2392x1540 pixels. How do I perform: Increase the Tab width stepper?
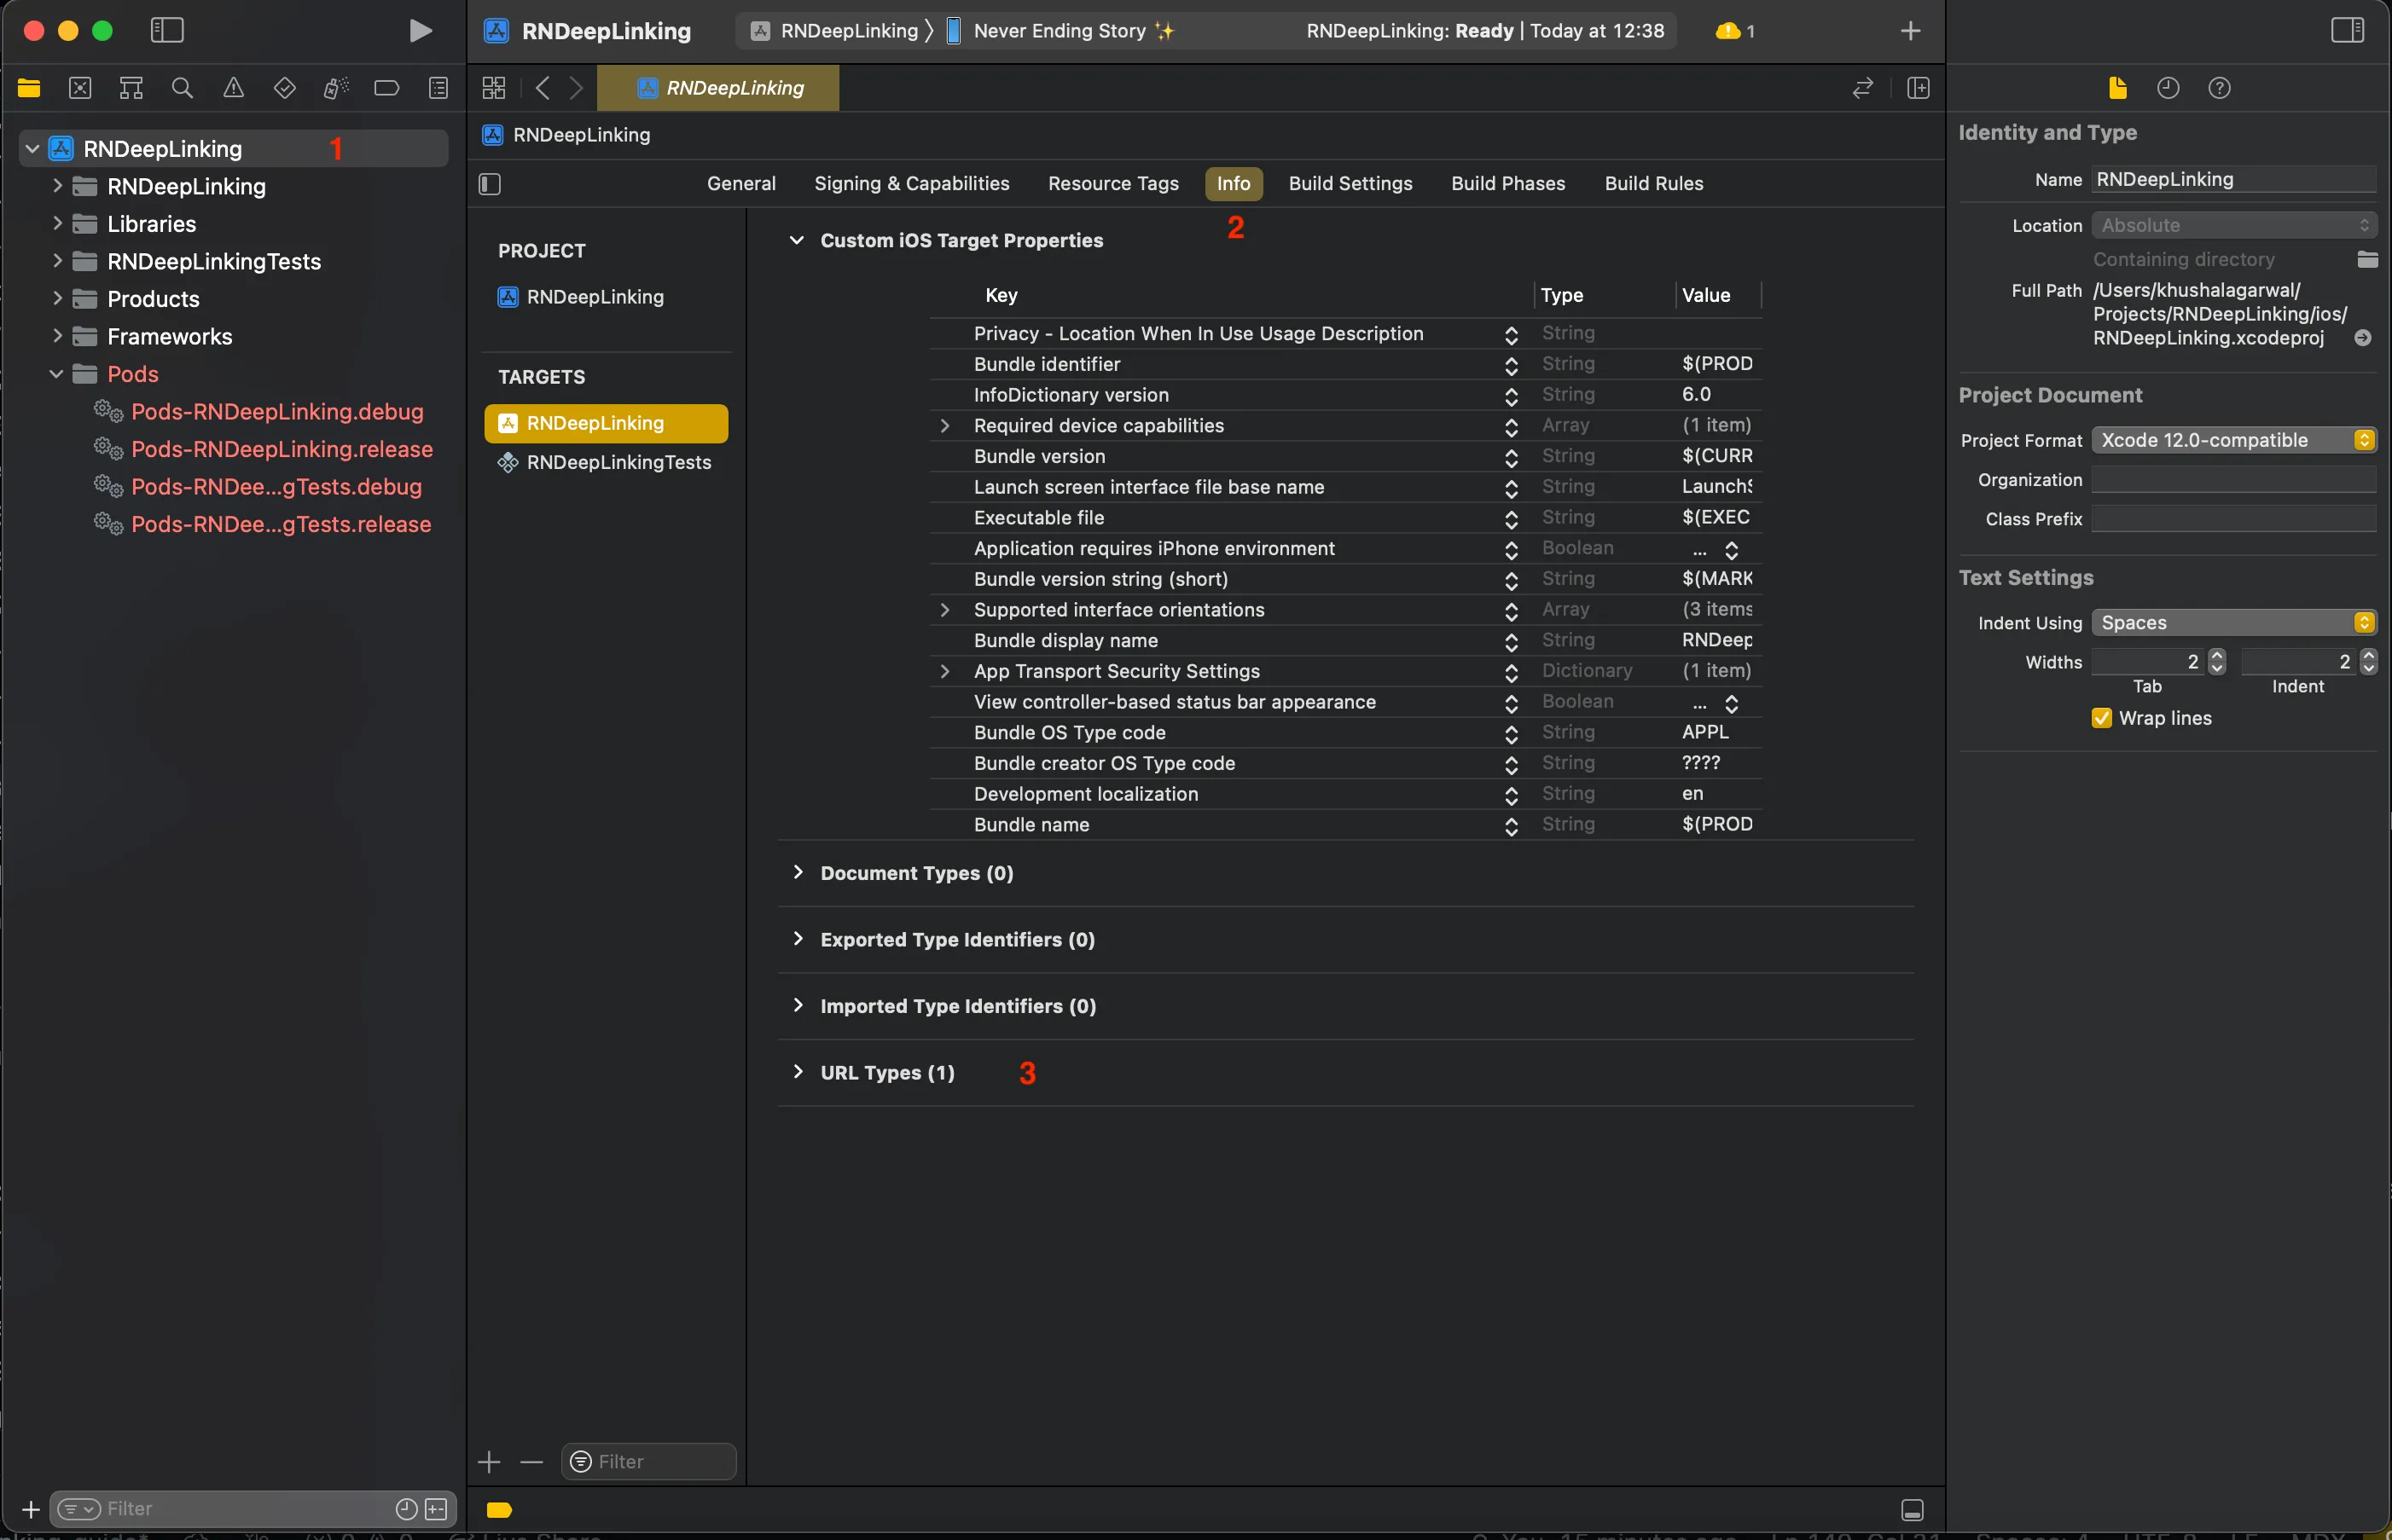coord(2217,655)
